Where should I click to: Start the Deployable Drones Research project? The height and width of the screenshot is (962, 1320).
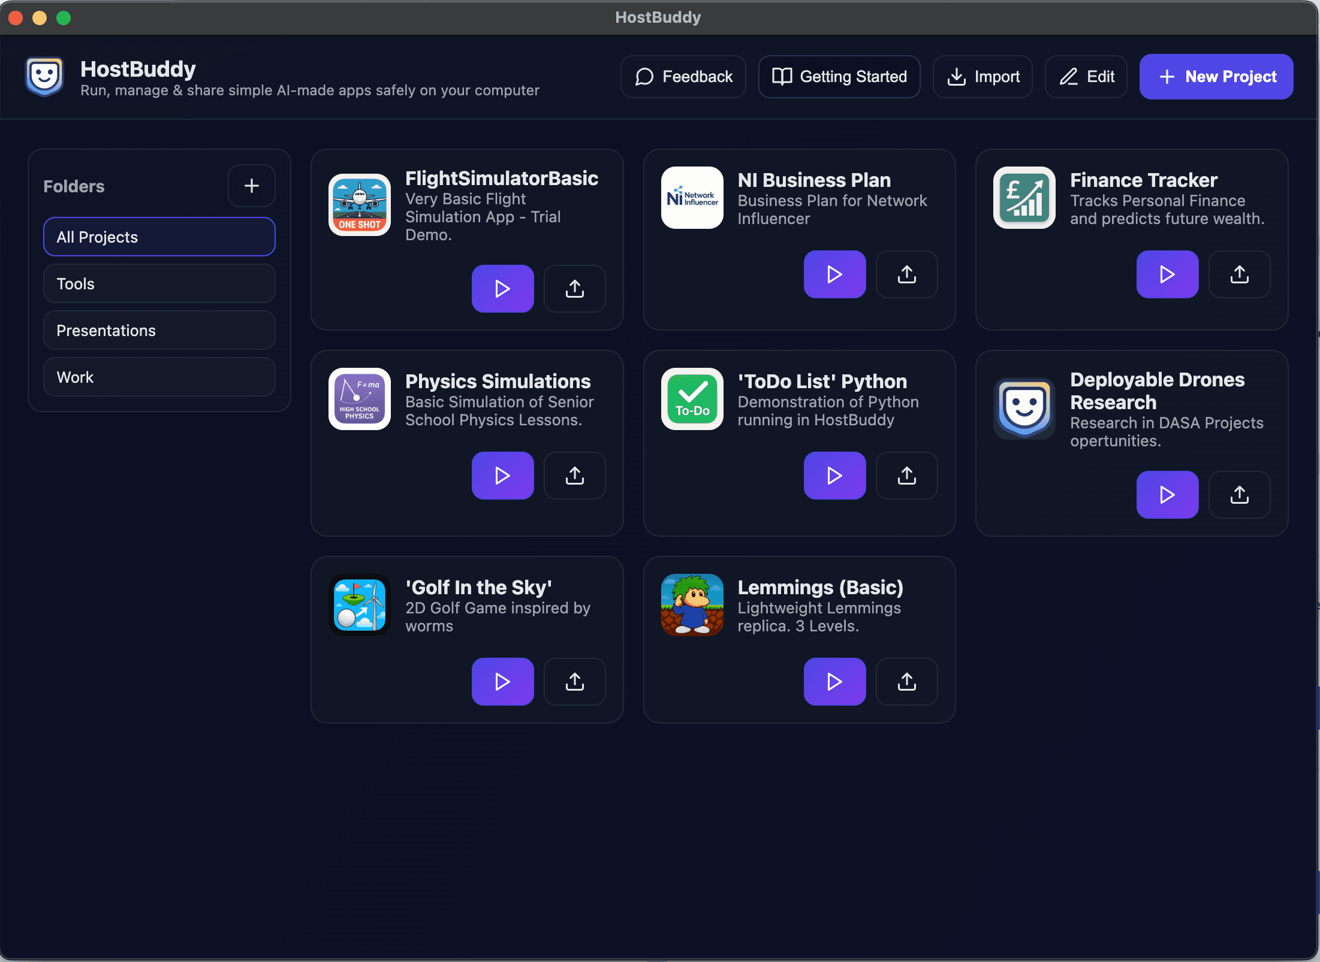(1167, 495)
